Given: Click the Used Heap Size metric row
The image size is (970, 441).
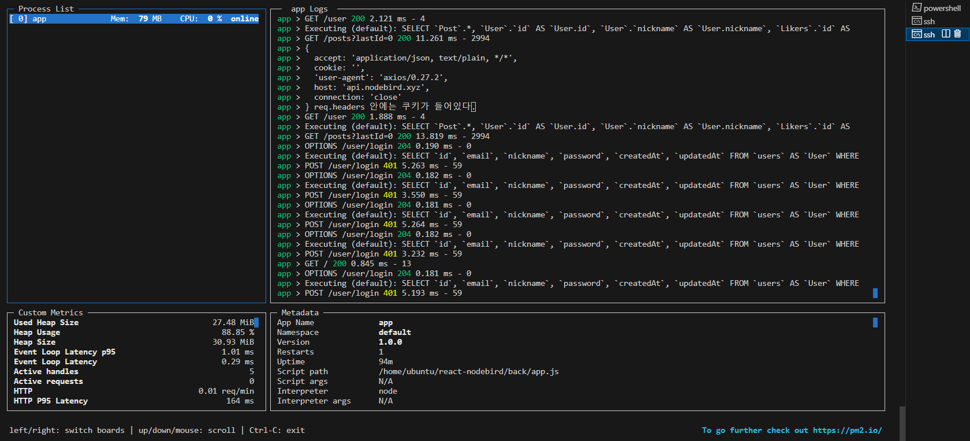Looking at the screenshot, I should pos(134,323).
